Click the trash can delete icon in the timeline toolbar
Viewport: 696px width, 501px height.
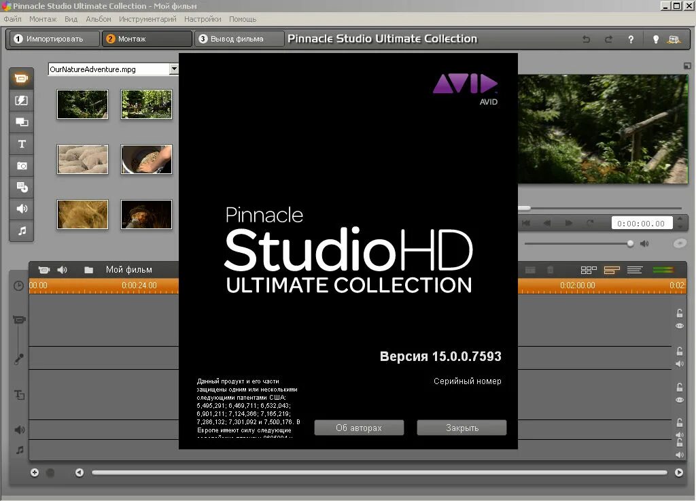[550, 270]
